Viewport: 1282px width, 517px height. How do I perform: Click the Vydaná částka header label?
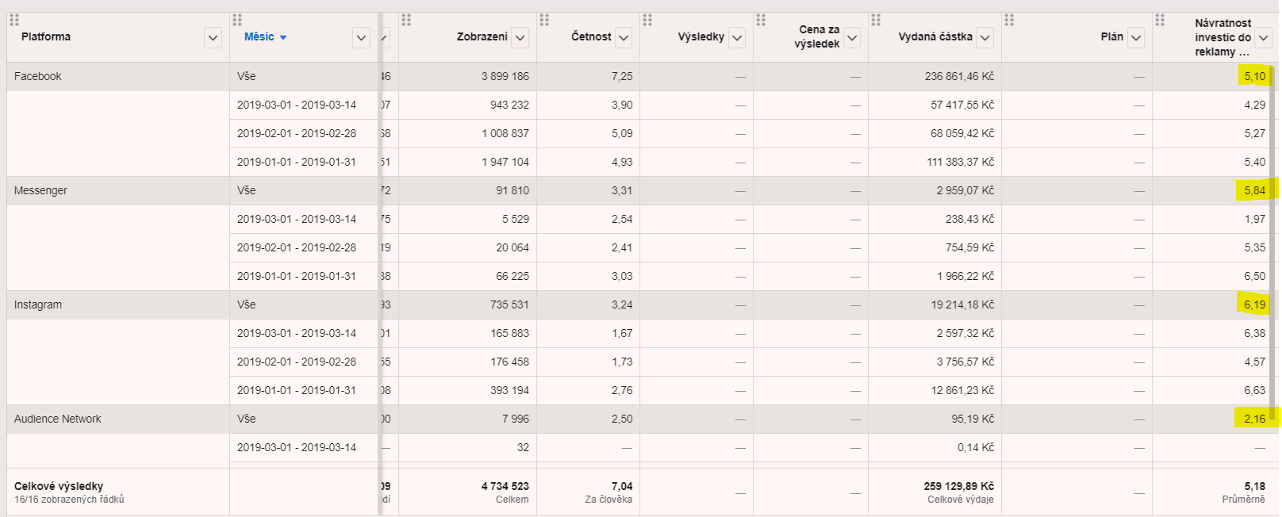coord(935,36)
